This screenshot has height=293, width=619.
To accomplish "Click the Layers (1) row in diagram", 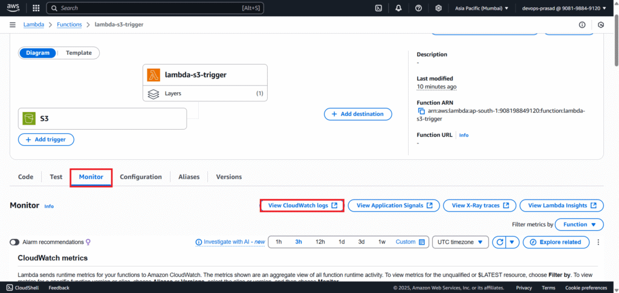I will point(205,93).
